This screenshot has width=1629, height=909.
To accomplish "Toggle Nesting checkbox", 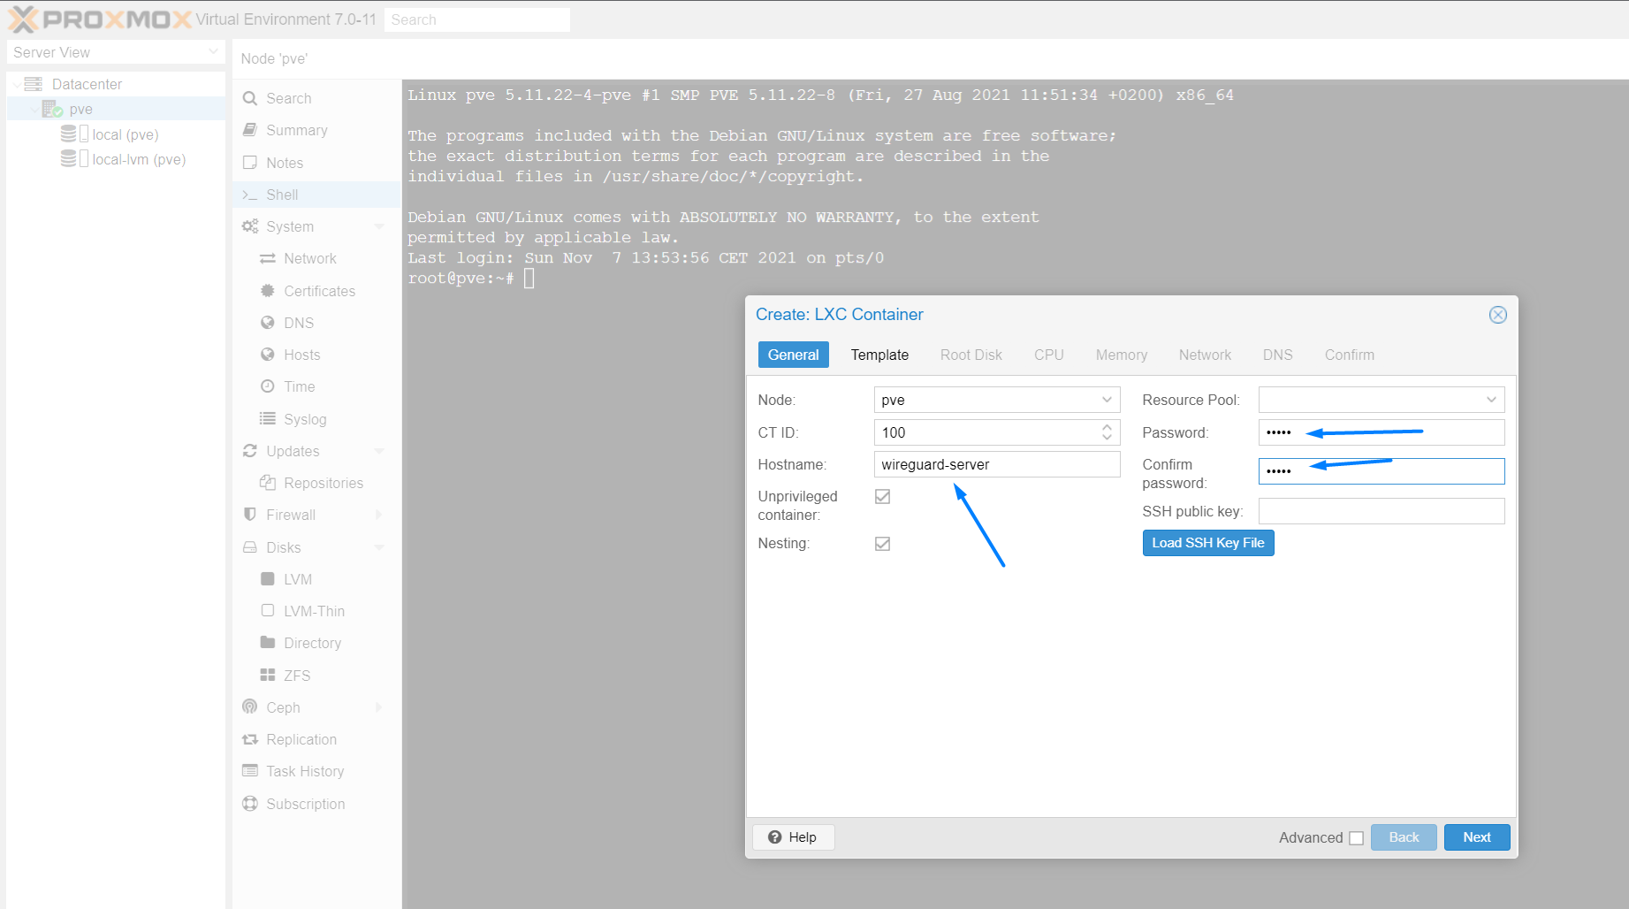I will coord(882,543).
